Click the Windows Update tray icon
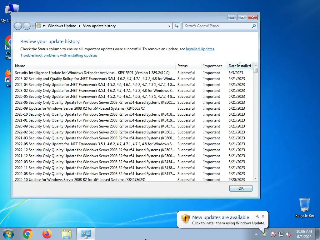Screen dimensions: 320x240 pyautogui.click(x=264, y=234)
